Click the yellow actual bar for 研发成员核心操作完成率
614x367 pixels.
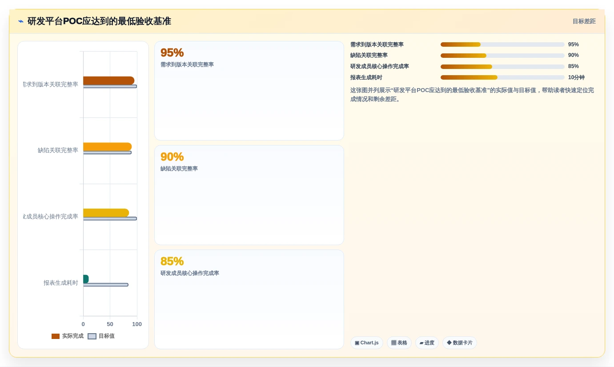click(x=106, y=213)
